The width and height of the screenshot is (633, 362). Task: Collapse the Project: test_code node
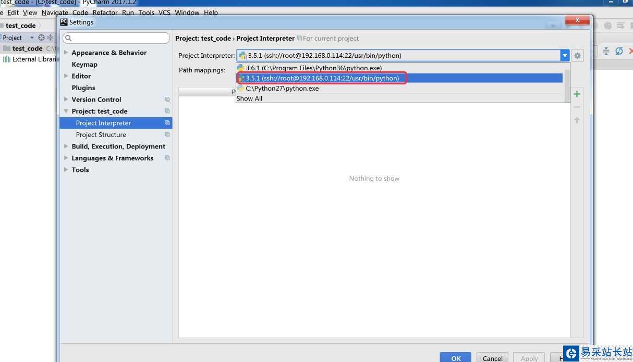(66, 111)
